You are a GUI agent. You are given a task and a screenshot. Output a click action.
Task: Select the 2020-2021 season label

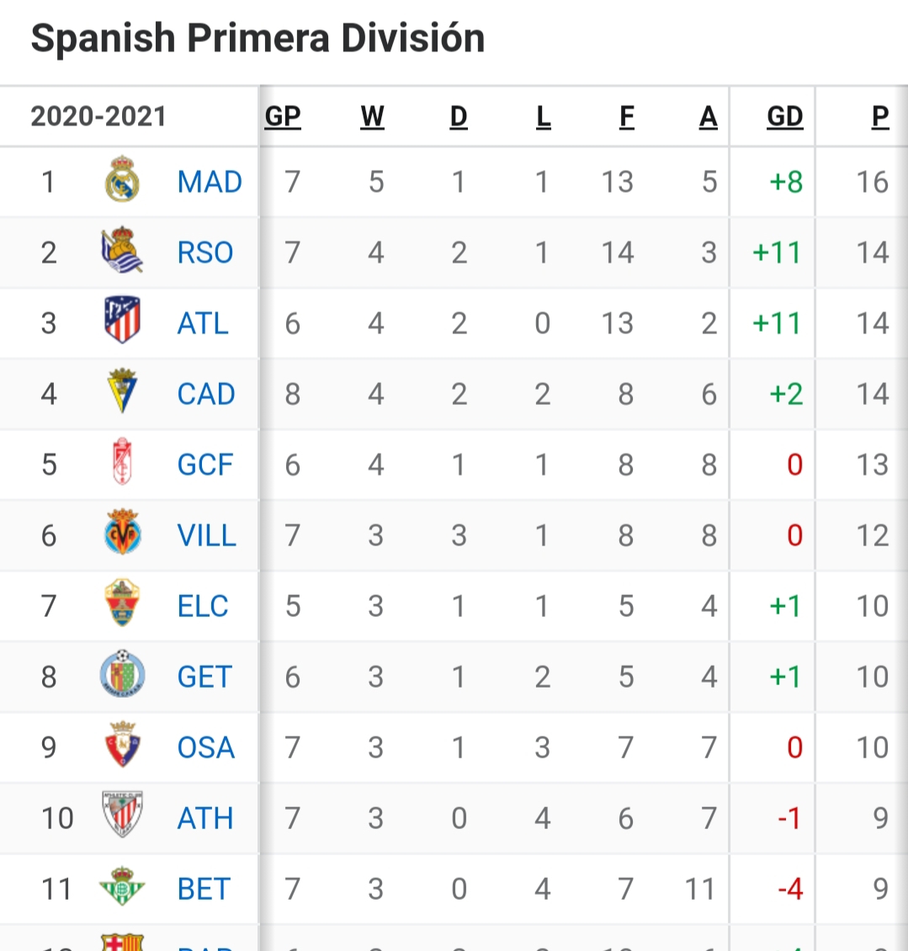98,117
